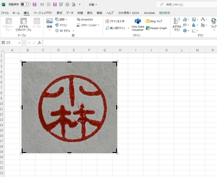Open the ファイル tab

[x=5, y=13]
